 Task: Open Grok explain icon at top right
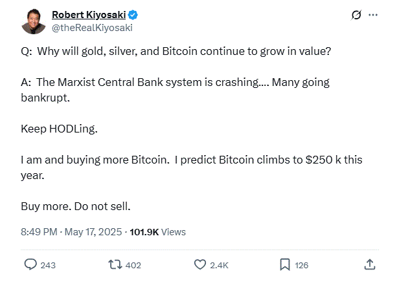356,15
